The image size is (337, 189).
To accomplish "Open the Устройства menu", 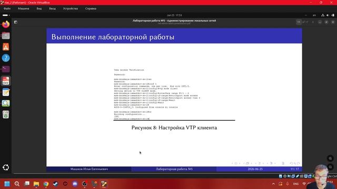I will pos(71,8).
